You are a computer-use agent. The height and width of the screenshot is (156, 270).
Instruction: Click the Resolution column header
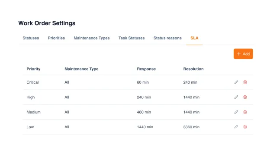193,69
